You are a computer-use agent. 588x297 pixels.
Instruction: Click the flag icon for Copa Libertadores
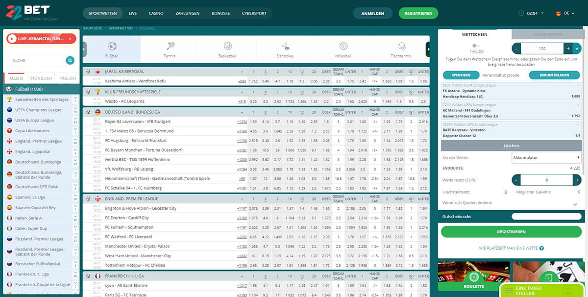coord(9,131)
